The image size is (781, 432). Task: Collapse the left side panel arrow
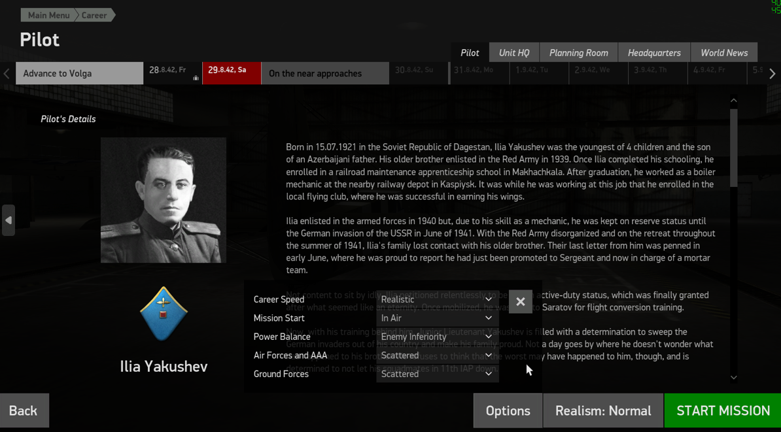[x=9, y=220]
